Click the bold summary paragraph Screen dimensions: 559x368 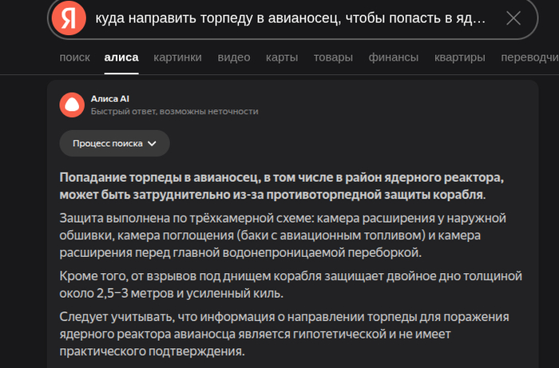click(x=281, y=185)
